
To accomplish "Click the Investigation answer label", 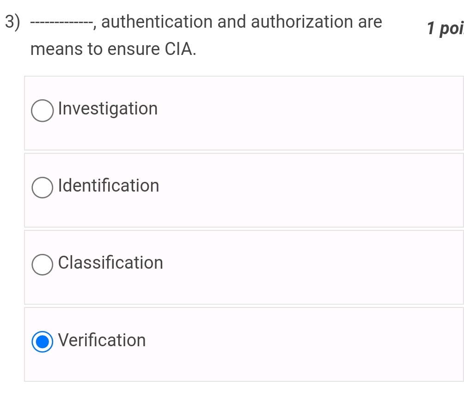I will click(x=108, y=109).
